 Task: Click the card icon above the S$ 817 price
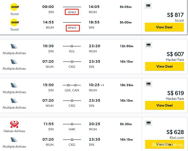[x=148, y=6]
